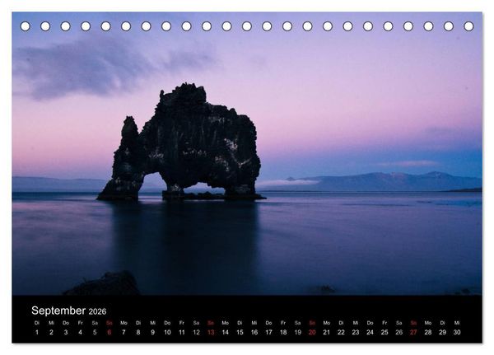The image size is (494, 355).
Task: Select date 22 in the calendar row
Action: pyautogui.click(x=341, y=332)
